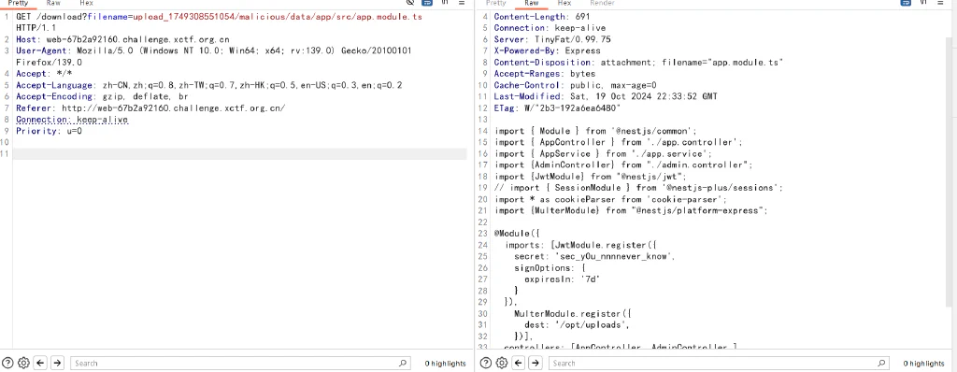This screenshot has height=372, width=957.
Task: Switch request view to Hex tab
Action: (x=86, y=3)
